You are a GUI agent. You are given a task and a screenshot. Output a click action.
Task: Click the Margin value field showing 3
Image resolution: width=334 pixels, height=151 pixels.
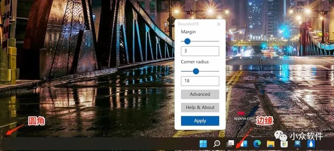pos(200,51)
